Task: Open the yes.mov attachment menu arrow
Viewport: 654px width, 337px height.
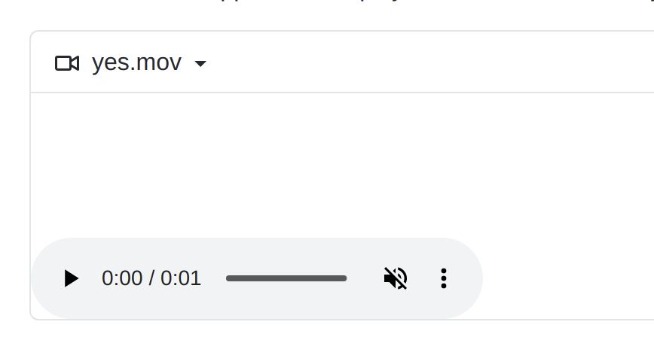Action: click(200, 64)
